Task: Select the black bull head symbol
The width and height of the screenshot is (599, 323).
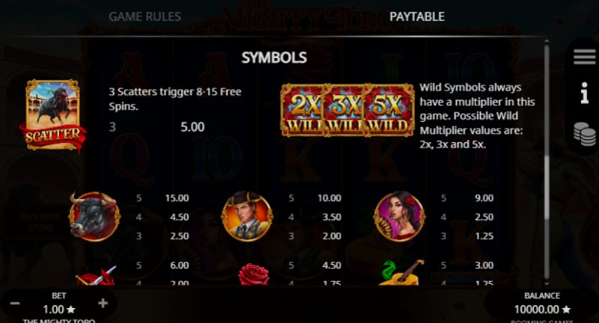Action: tap(94, 216)
